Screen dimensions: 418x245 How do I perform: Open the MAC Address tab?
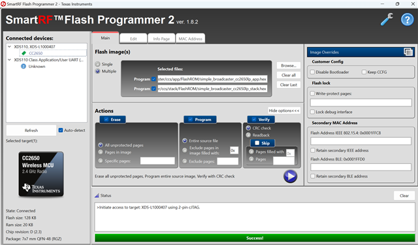coord(190,39)
